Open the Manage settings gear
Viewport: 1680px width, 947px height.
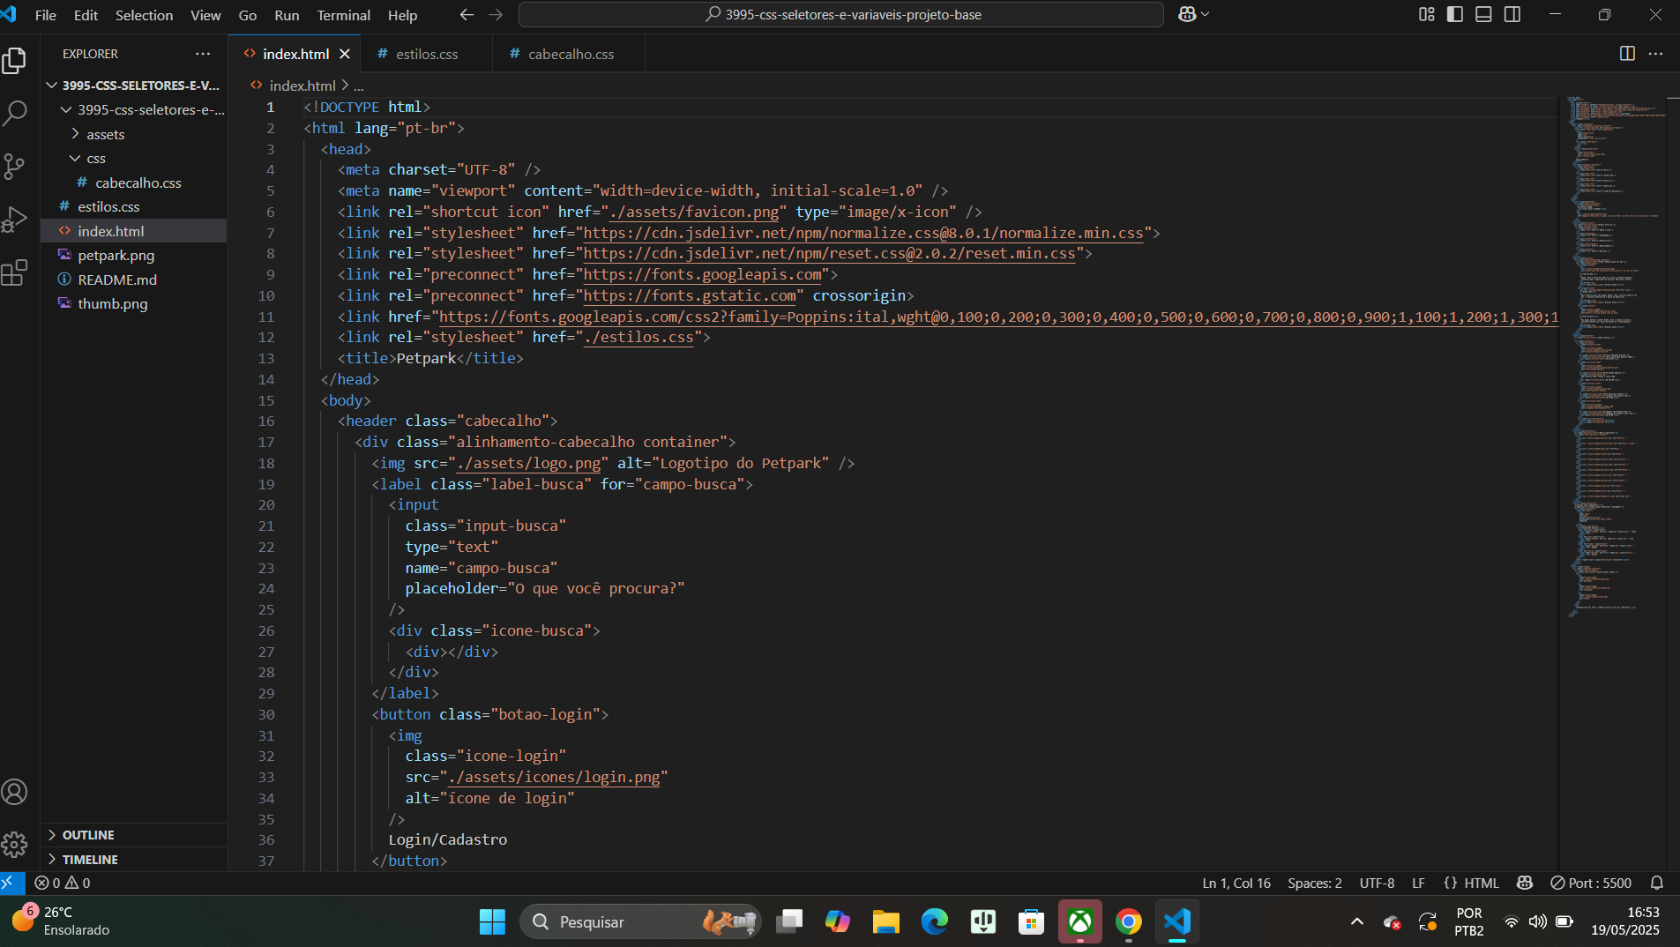tap(15, 845)
